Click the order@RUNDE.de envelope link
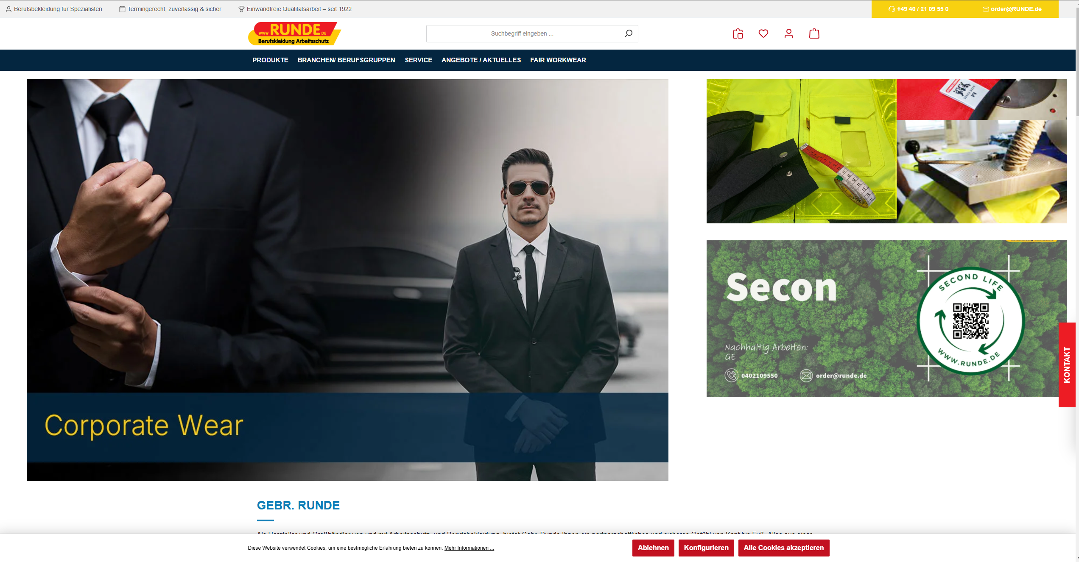 (x=1012, y=9)
